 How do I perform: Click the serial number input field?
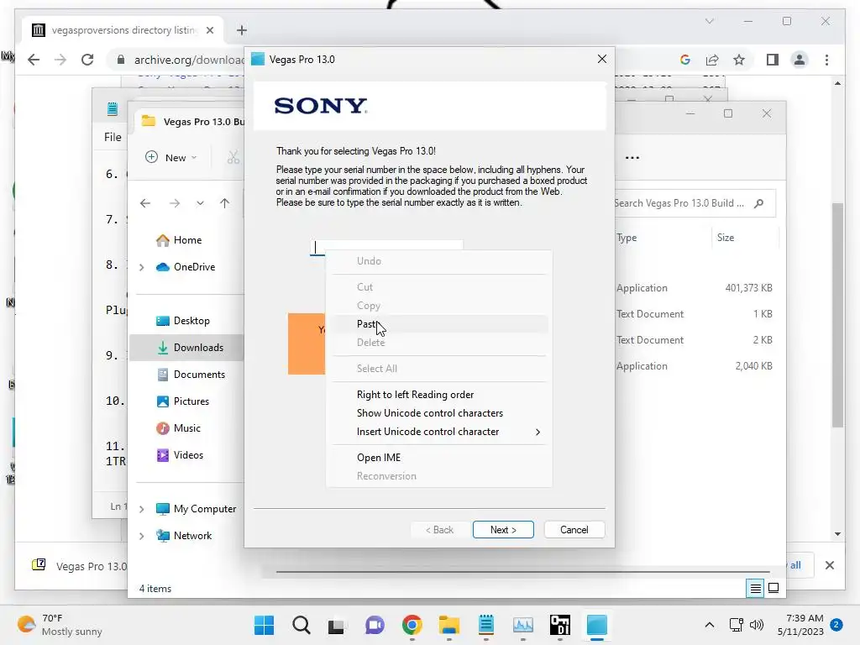pos(386,248)
